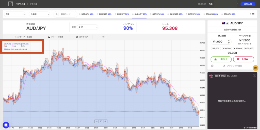
Task: Open the chat support bubble icon
Action: tap(6, 125)
